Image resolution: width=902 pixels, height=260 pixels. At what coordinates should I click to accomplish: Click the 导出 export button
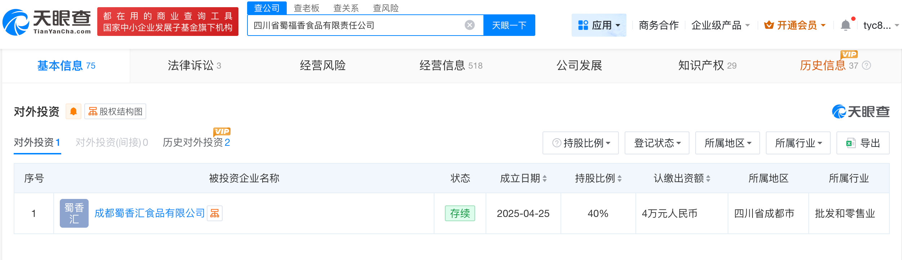(x=863, y=143)
